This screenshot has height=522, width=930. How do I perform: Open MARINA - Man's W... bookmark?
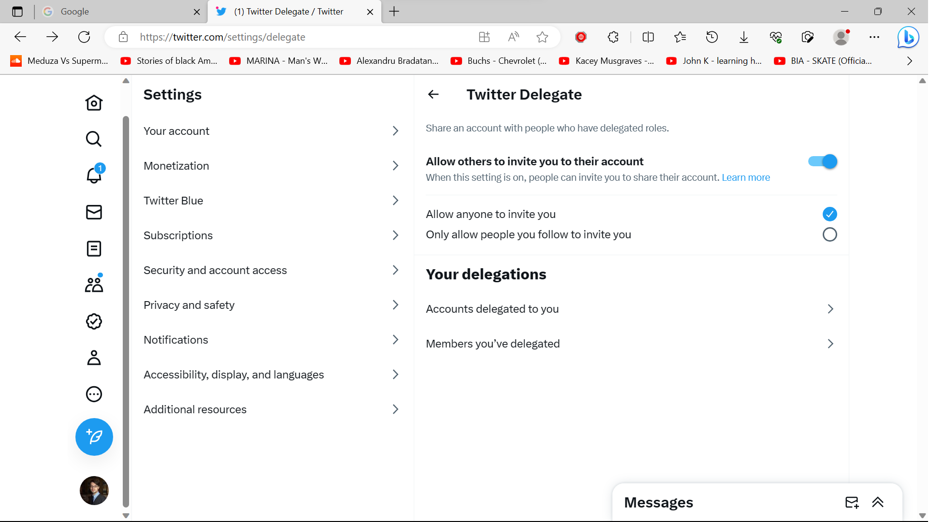(x=279, y=61)
